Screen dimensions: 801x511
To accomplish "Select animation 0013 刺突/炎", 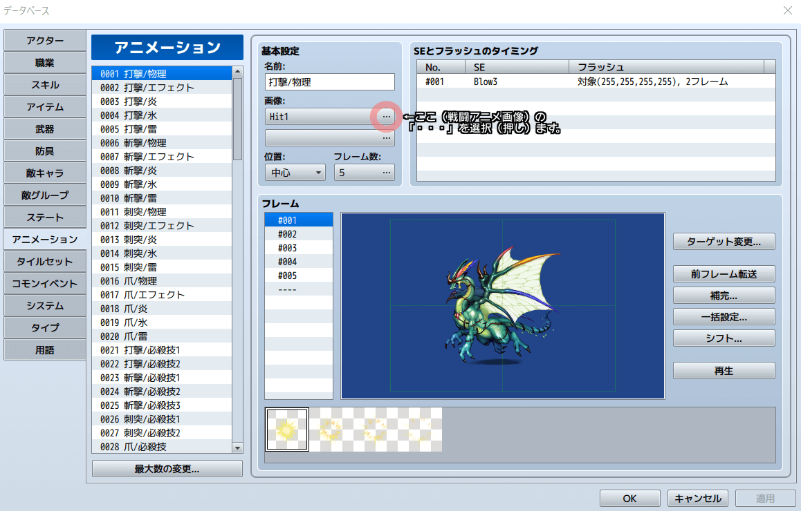I will point(162,239).
